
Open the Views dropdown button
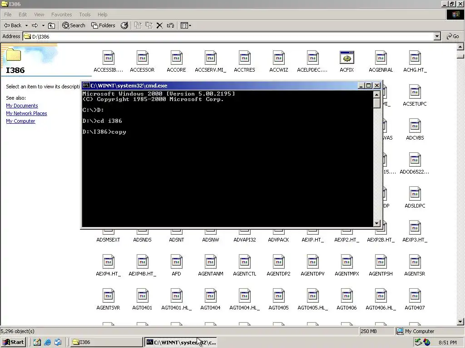(x=186, y=25)
